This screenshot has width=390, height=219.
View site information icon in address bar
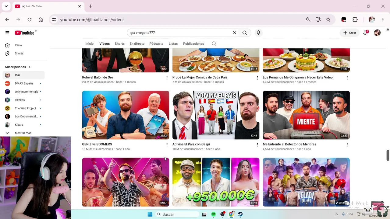coord(54,19)
